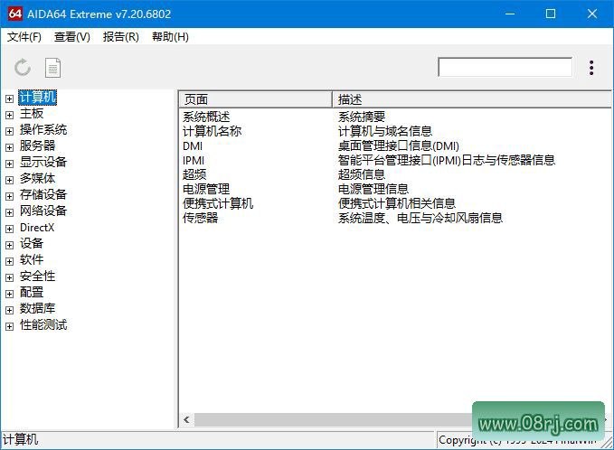The width and height of the screenshot is (614, 450).
Task: Maximize the AIDA64 window
Action: click(x=551, y=14)
